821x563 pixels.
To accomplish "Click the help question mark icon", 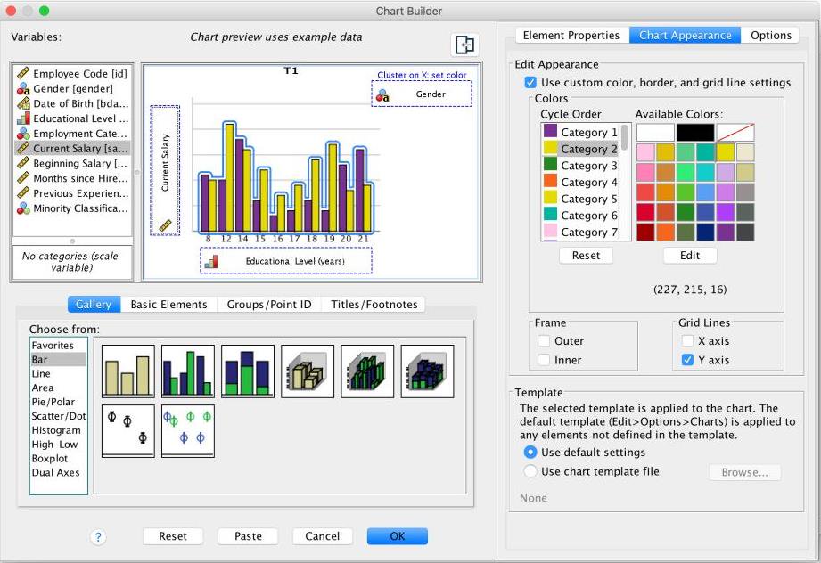I will click(98, 536).
